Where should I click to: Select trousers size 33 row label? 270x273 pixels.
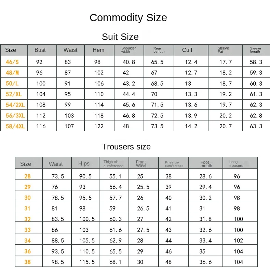point(27,230)
